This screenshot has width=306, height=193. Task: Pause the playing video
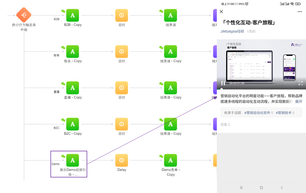click(x=223, y=83)
